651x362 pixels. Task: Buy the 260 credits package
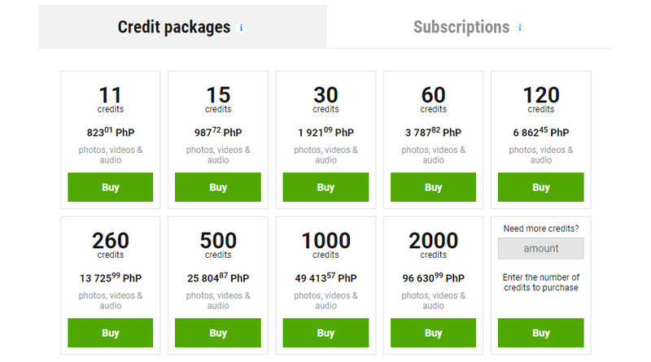pos(111,333)
